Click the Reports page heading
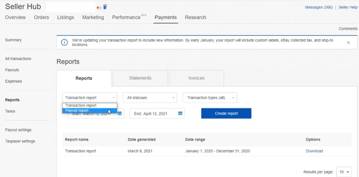The image size is (359, 177). point(68,62)
